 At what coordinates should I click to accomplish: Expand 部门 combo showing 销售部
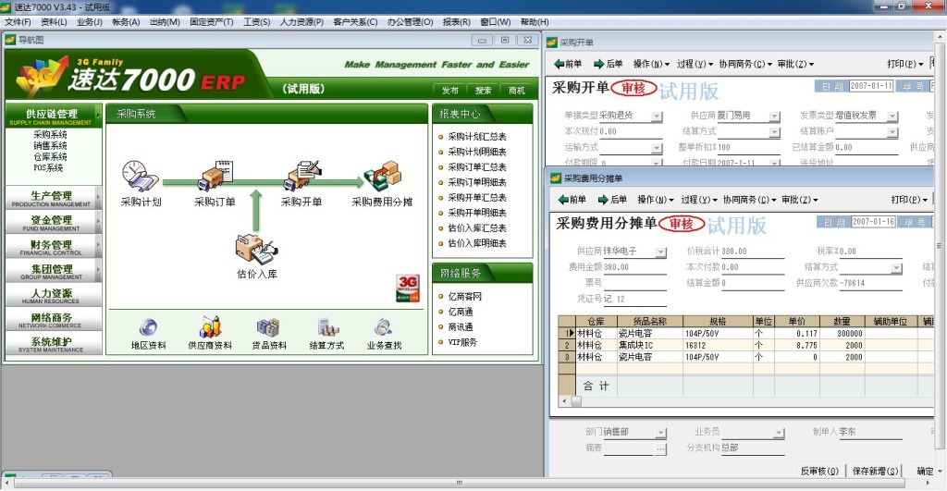pyautogui.click(x=660, y=433)
